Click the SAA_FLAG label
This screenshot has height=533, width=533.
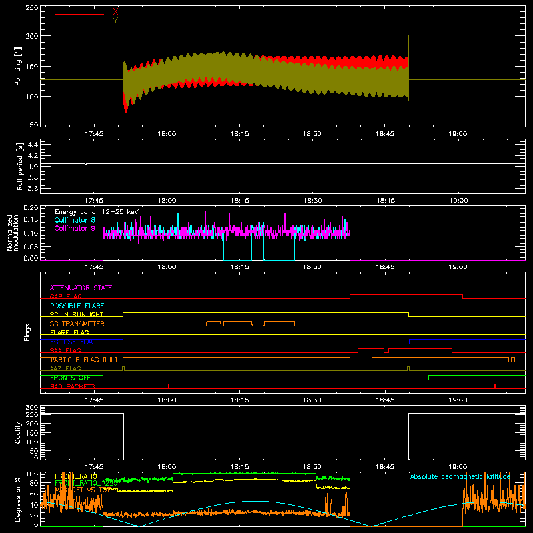65,350
